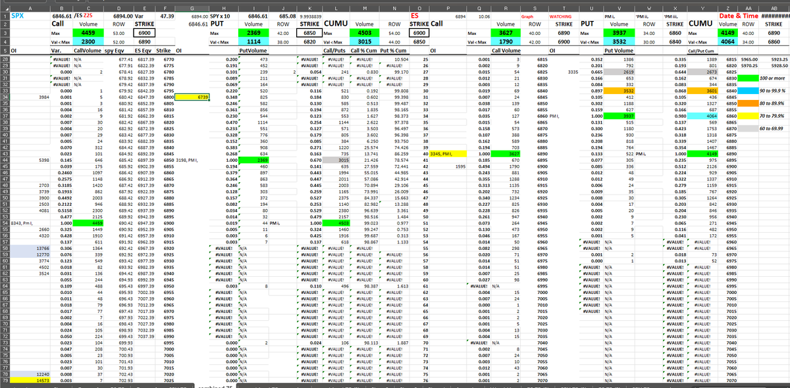Click boxed 6900 strike in column E

click(x=144, y=32)
